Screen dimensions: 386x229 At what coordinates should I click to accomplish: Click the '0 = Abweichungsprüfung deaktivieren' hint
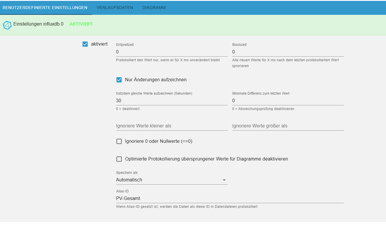tap(263, 109)
